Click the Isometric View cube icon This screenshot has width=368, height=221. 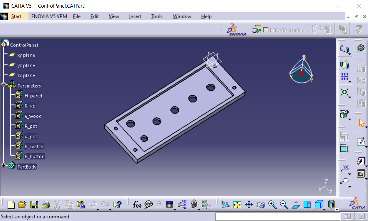(319, 205)
